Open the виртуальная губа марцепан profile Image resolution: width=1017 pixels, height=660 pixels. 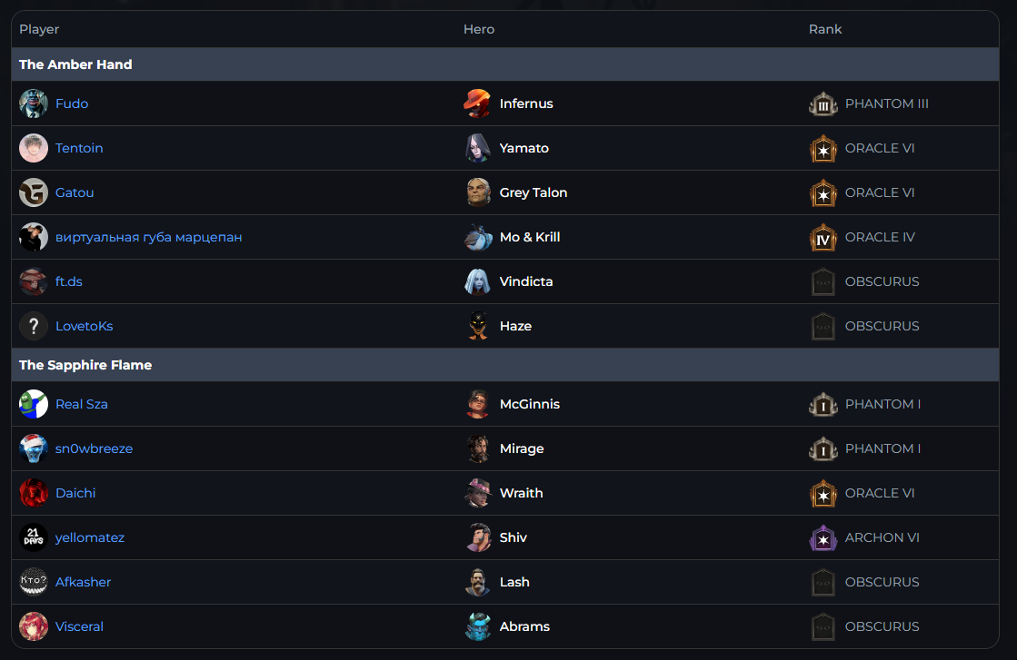(x=148, y=237)
